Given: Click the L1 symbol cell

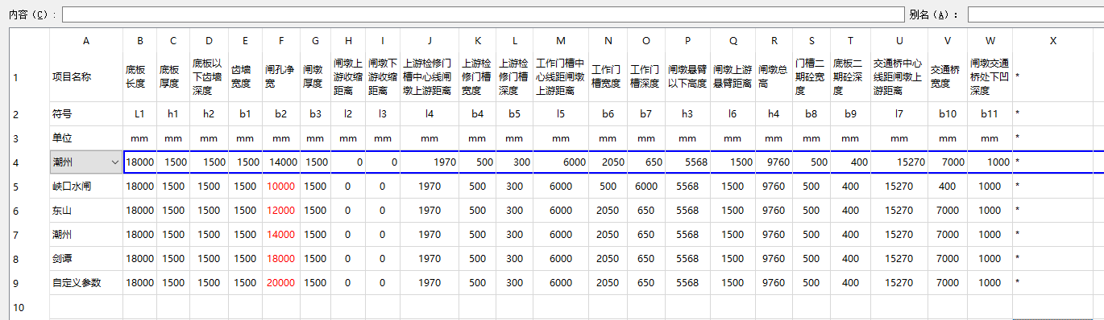Looking at the screenshot, I should point(139,114).
